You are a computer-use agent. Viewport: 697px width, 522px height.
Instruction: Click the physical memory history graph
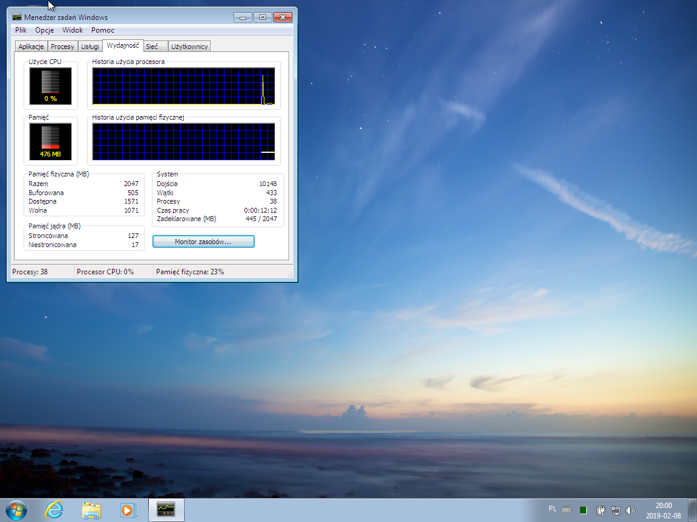(184, 141)
